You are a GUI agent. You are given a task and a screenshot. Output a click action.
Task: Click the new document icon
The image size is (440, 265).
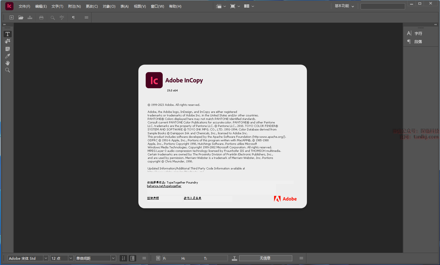(12, 18)
